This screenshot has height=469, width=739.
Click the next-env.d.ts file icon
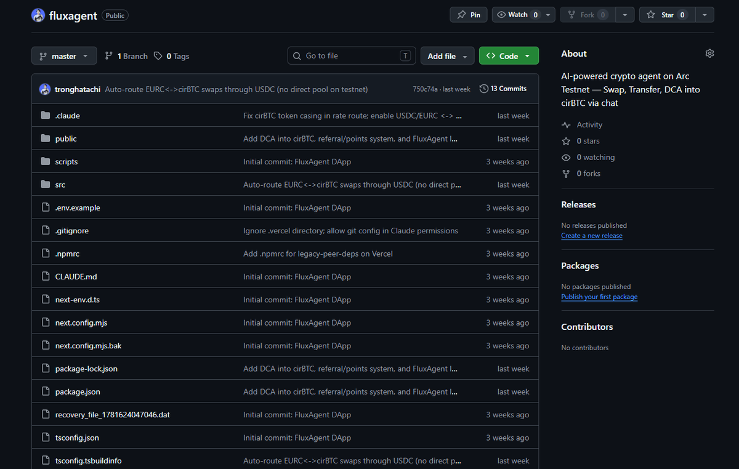45,300
